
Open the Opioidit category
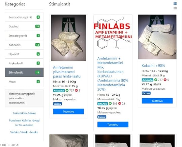tap(24, 54)
